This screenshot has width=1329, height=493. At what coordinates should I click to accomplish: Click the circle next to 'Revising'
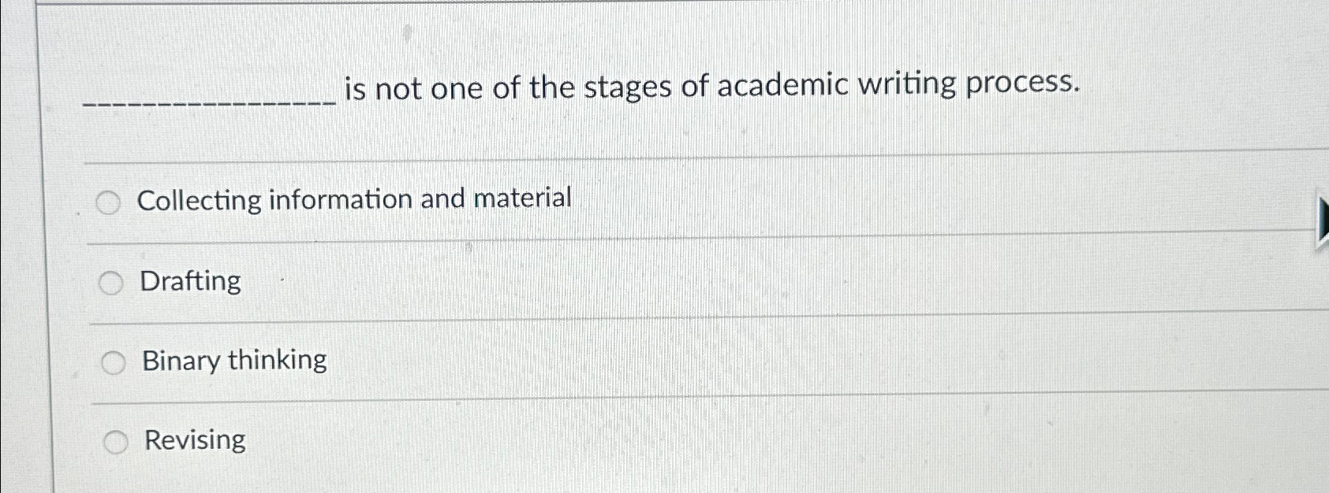[x=115, y=443]
